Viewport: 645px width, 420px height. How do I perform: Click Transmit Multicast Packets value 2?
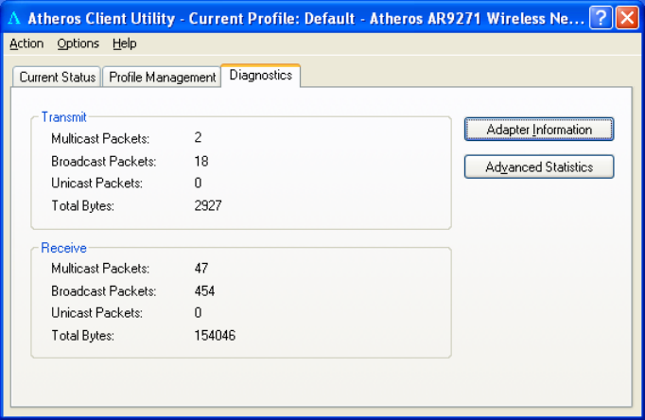tap(198, 137)
